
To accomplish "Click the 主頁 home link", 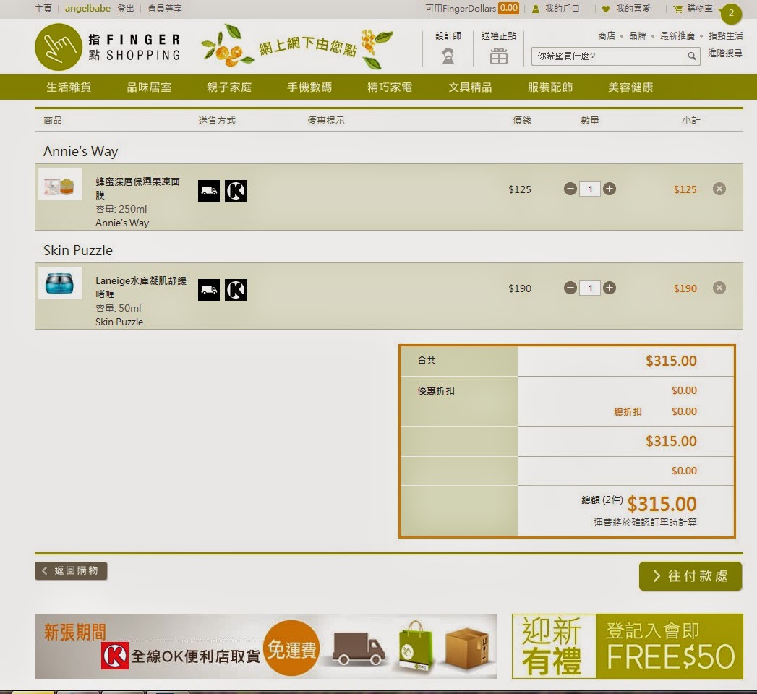I will pyautogui.click(x=43, y=8).
